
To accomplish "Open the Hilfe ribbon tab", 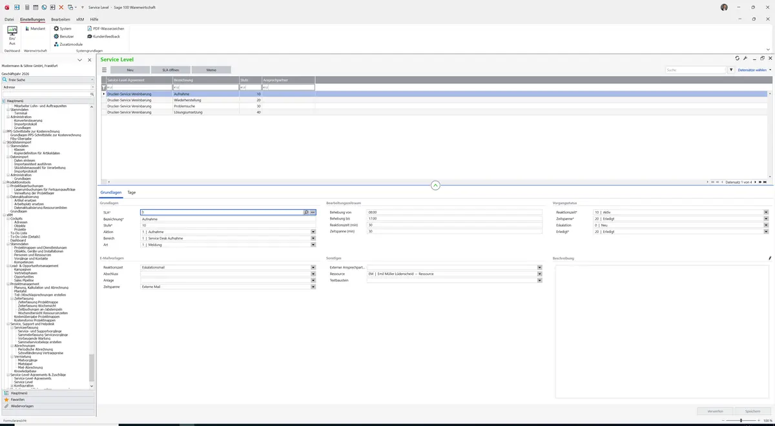I will [94, 19].
